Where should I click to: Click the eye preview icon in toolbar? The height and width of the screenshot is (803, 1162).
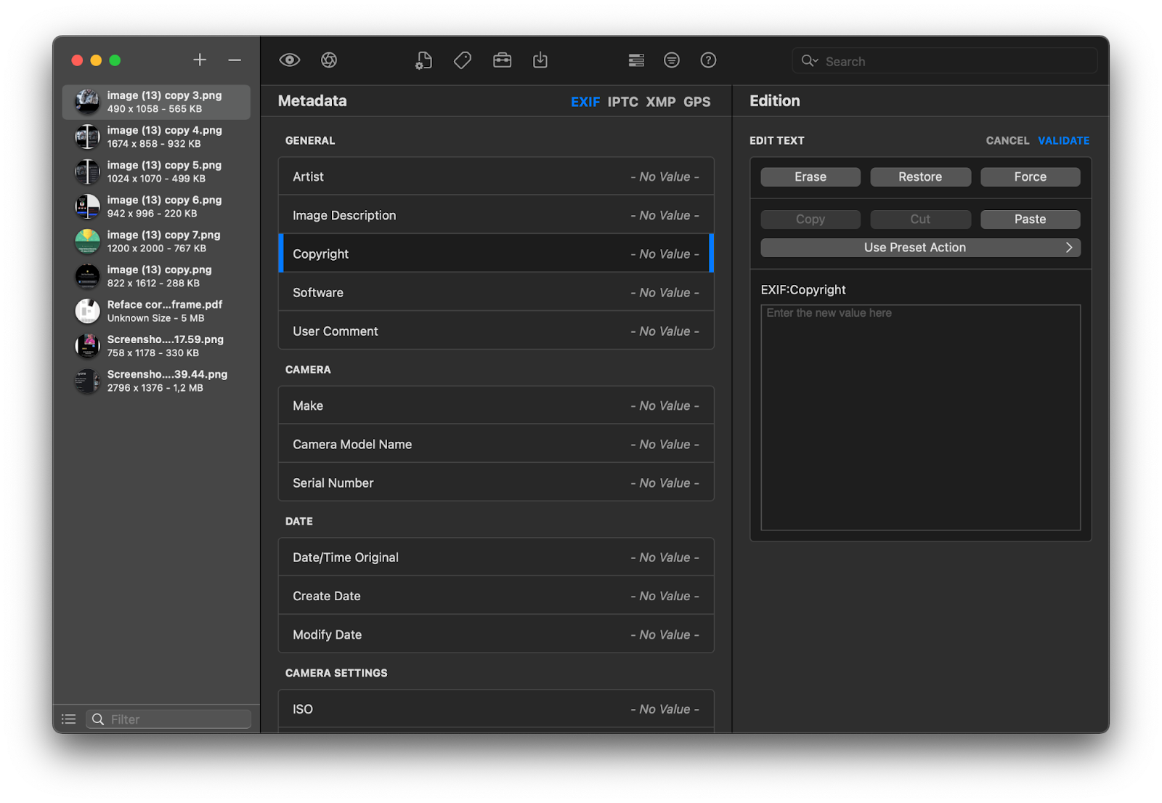[x=290, y=60]
